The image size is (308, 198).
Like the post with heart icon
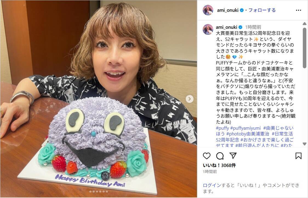(207, 156)
